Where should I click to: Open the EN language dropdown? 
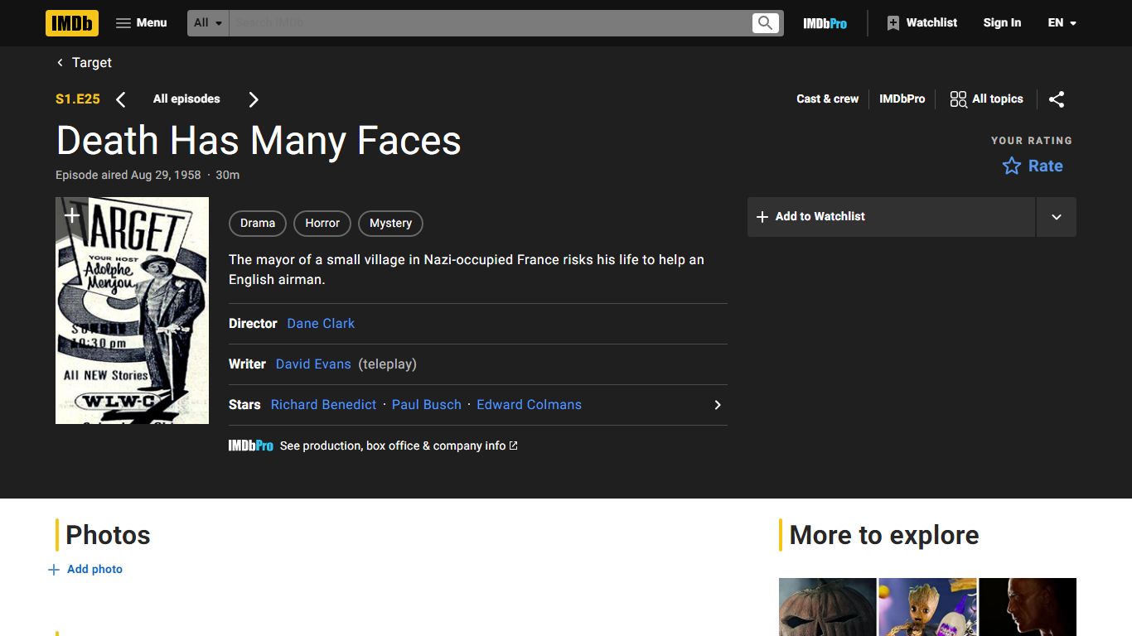[1062, 23]
